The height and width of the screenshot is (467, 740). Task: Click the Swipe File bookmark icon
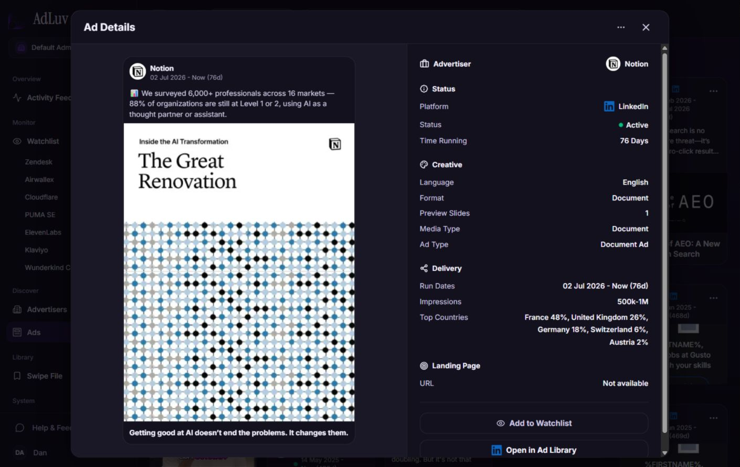pyautogui.click(x=17, y=376)
